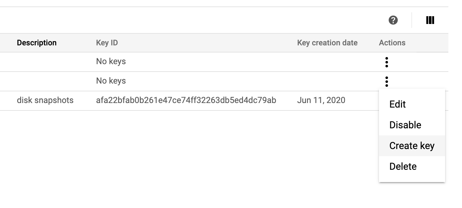Pick Create key from the context menu
The height and width of the screenshot is (208, 462).
click(412, 146)
